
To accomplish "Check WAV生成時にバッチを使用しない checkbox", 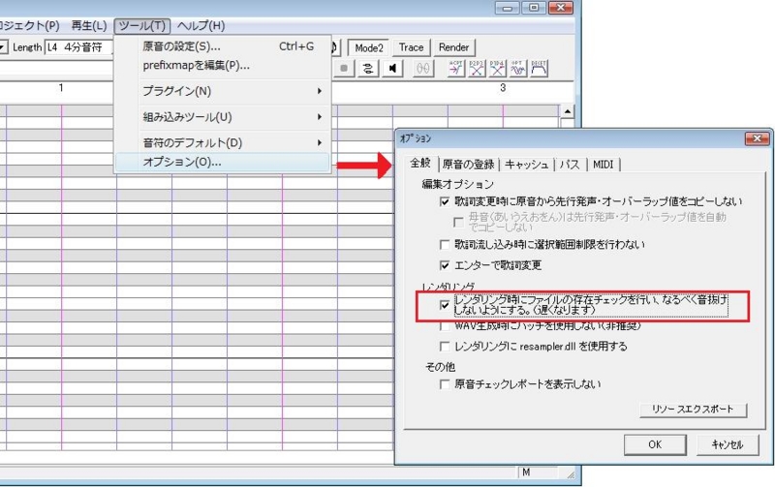I will tap(445, 326).
